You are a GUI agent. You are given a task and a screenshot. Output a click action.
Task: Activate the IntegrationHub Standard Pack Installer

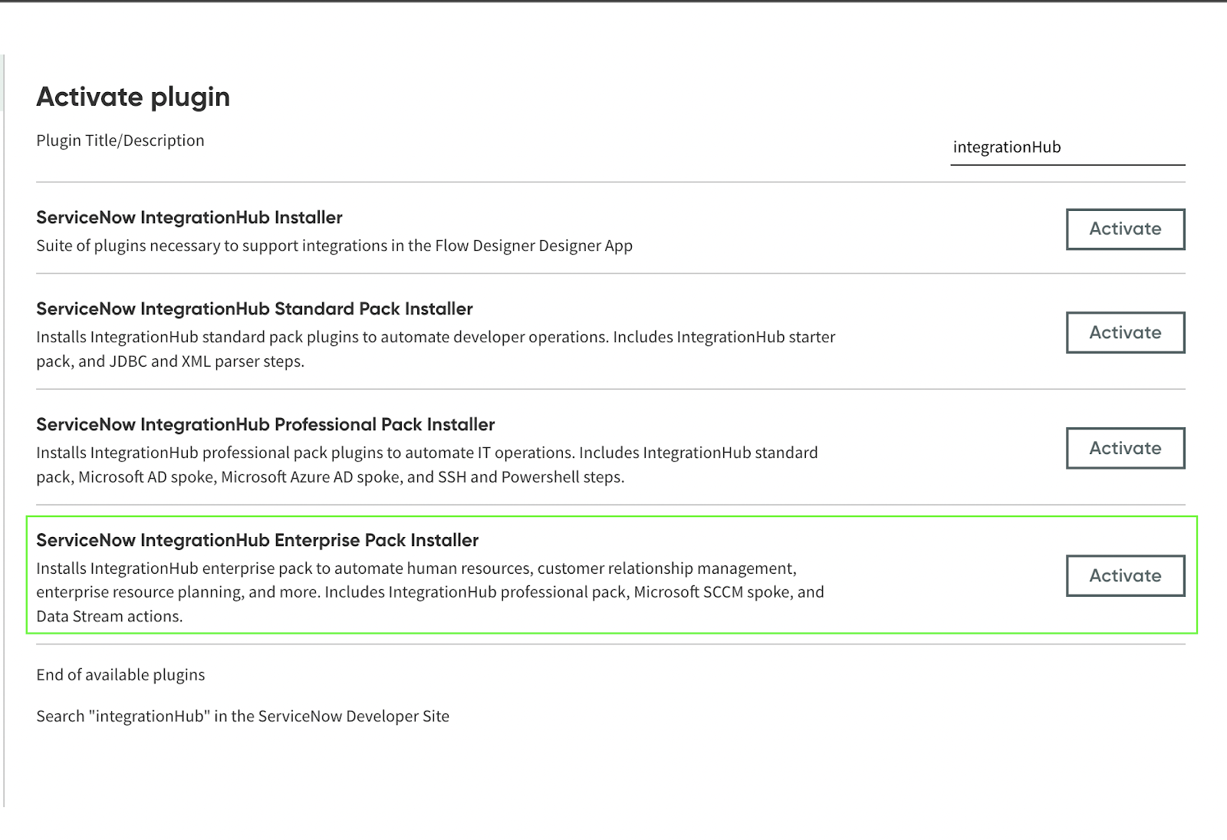[x=1125, y=332]
